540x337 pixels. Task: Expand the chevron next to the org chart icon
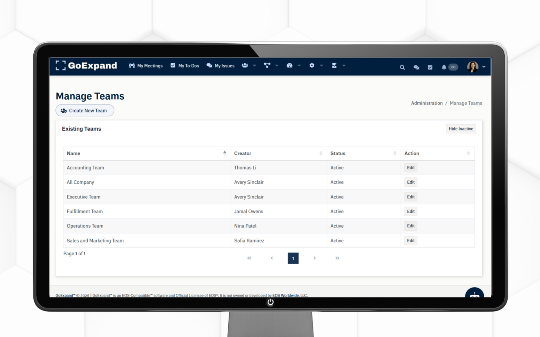tap(277, 66)
